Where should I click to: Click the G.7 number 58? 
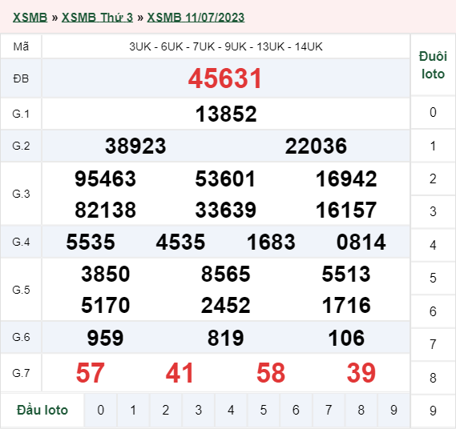[x=271, y=373]
